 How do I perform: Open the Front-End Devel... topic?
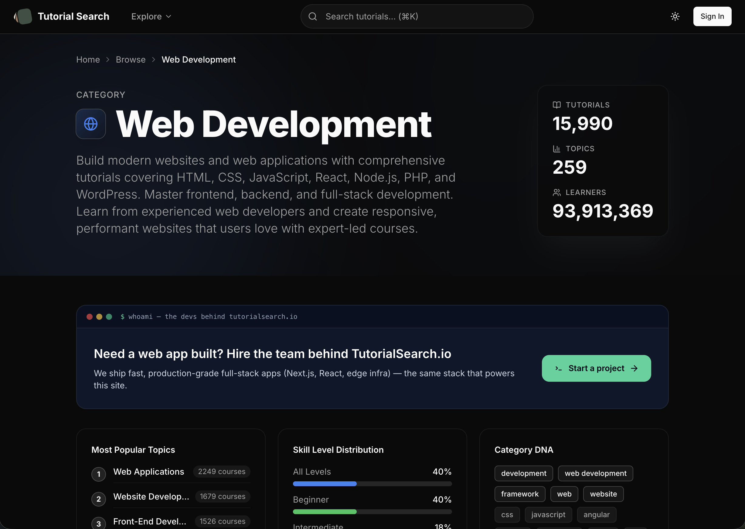150,521
